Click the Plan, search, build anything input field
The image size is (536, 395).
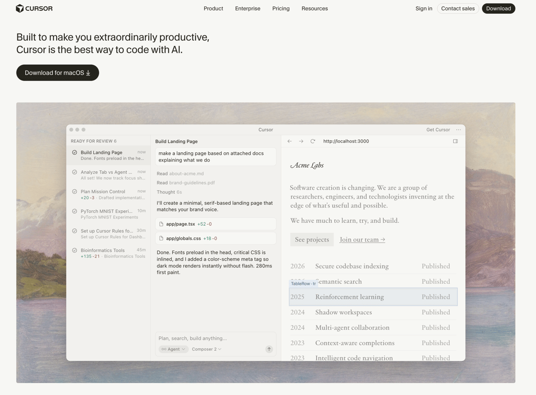206,338
